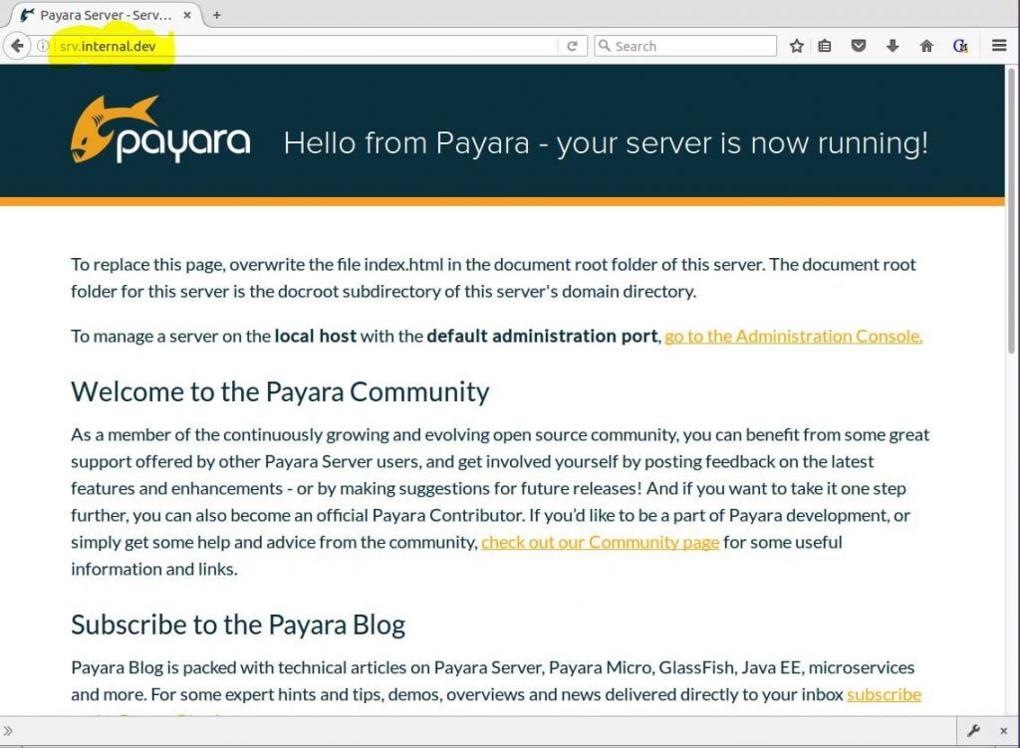The width and height of the screenshot is (1020, 748).
Task: Select the Payara Server tab
Action: point(104,15)
